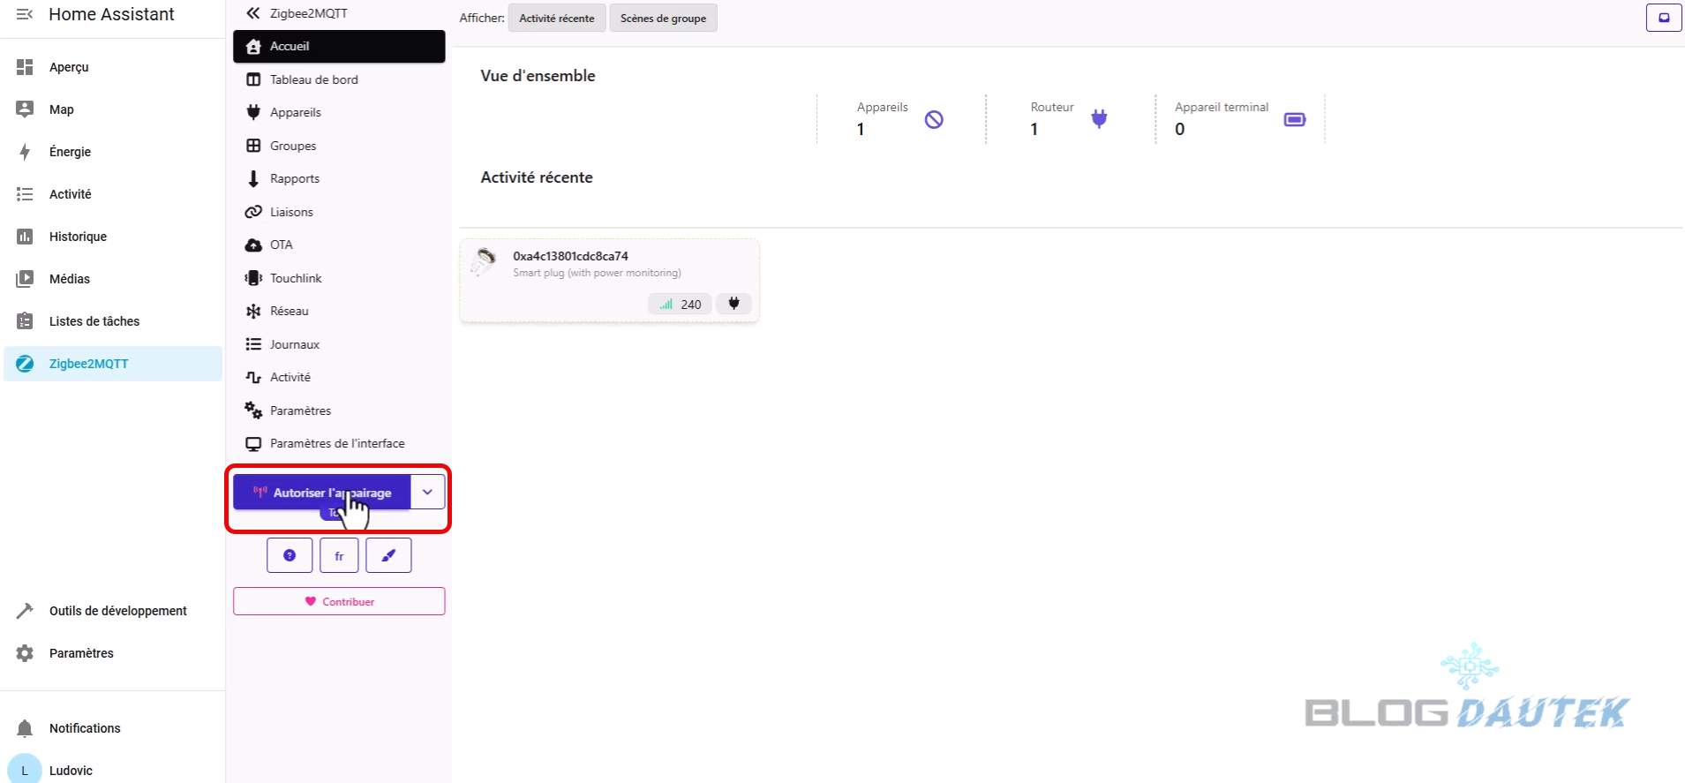
Task: Toggle the Scènes de groupe filter
Action: point(663,18)
